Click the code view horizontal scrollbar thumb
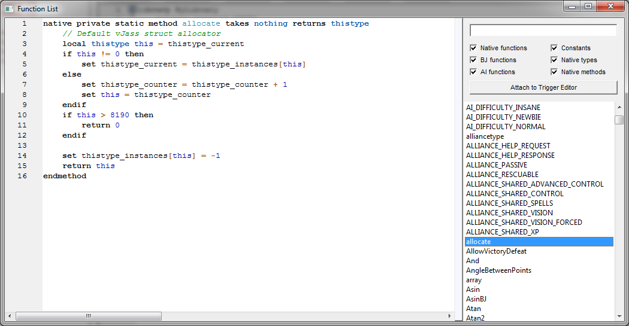 (x=89, y=316)
